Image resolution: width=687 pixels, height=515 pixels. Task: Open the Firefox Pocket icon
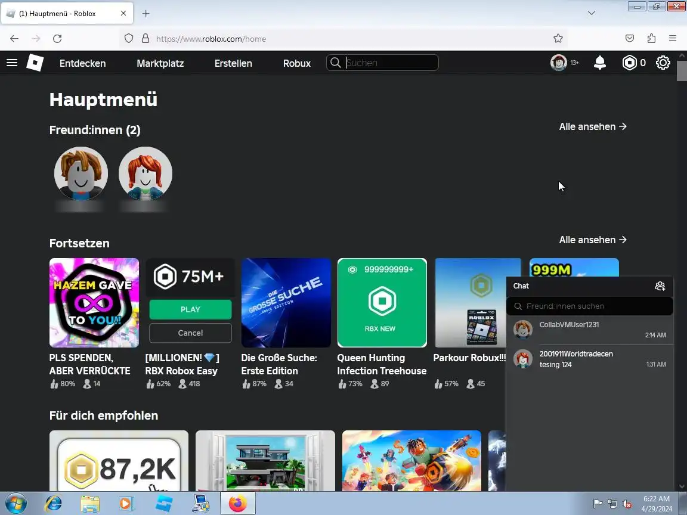(x=630, y=39)
